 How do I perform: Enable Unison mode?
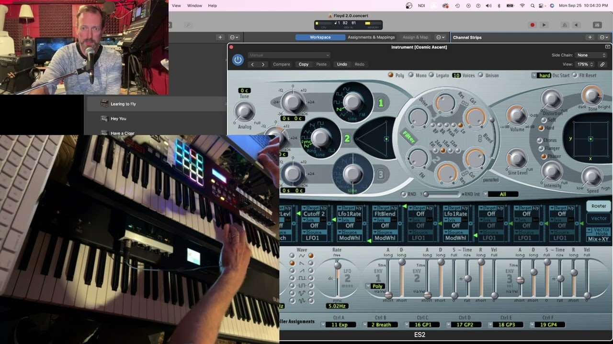tap(481, 75)
